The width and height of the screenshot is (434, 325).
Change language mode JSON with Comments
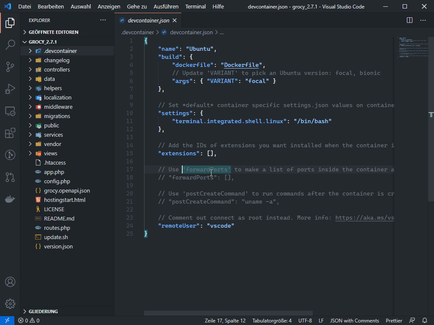[354, 321]
